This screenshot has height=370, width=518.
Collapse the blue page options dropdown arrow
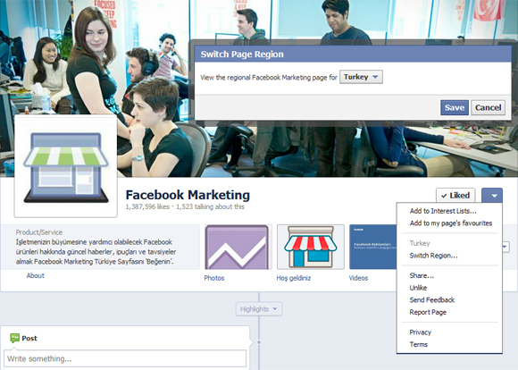492,196
